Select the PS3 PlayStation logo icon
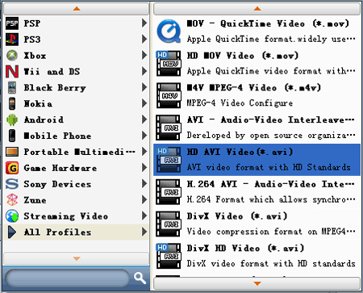Screen dimensions: 363x293 [x=12, y=40]
